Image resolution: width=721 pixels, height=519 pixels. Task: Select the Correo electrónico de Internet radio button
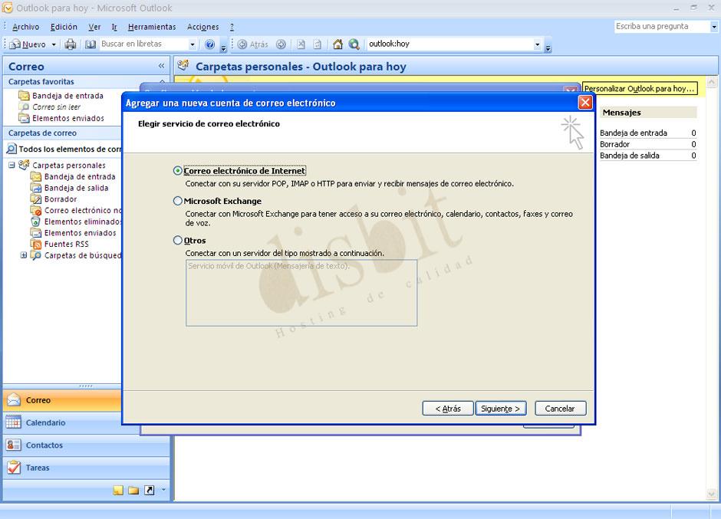coord(176,170)
